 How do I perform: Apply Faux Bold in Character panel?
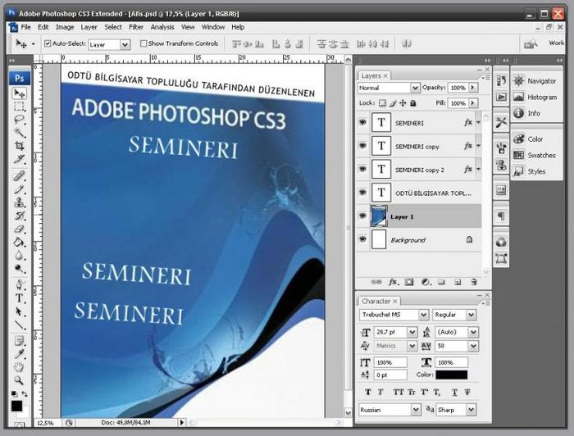coord(364,391)
